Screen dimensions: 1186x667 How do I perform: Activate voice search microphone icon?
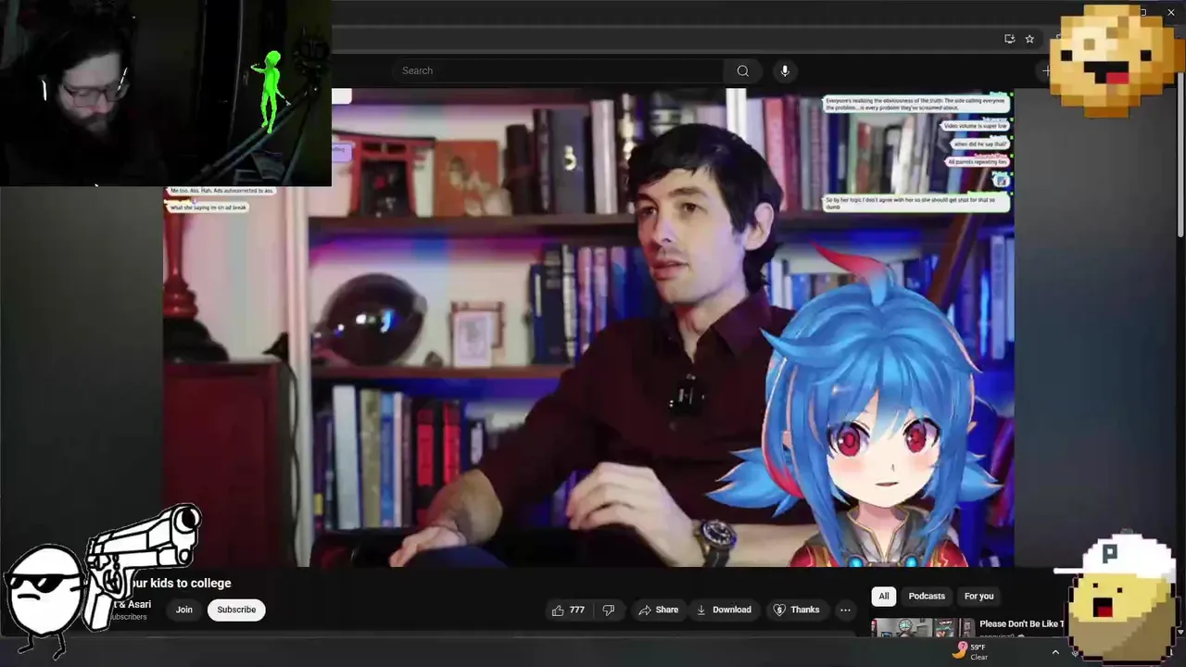tap(785, 71)
